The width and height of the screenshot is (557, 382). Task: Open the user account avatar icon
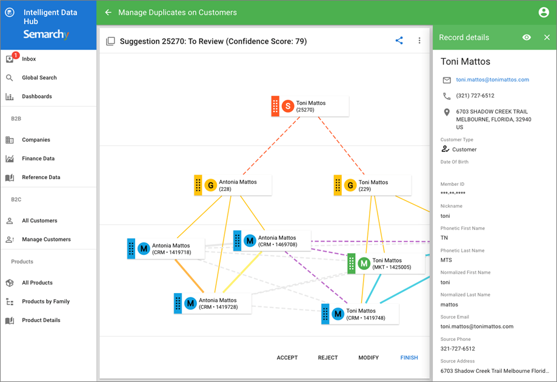tap(544, 13)
